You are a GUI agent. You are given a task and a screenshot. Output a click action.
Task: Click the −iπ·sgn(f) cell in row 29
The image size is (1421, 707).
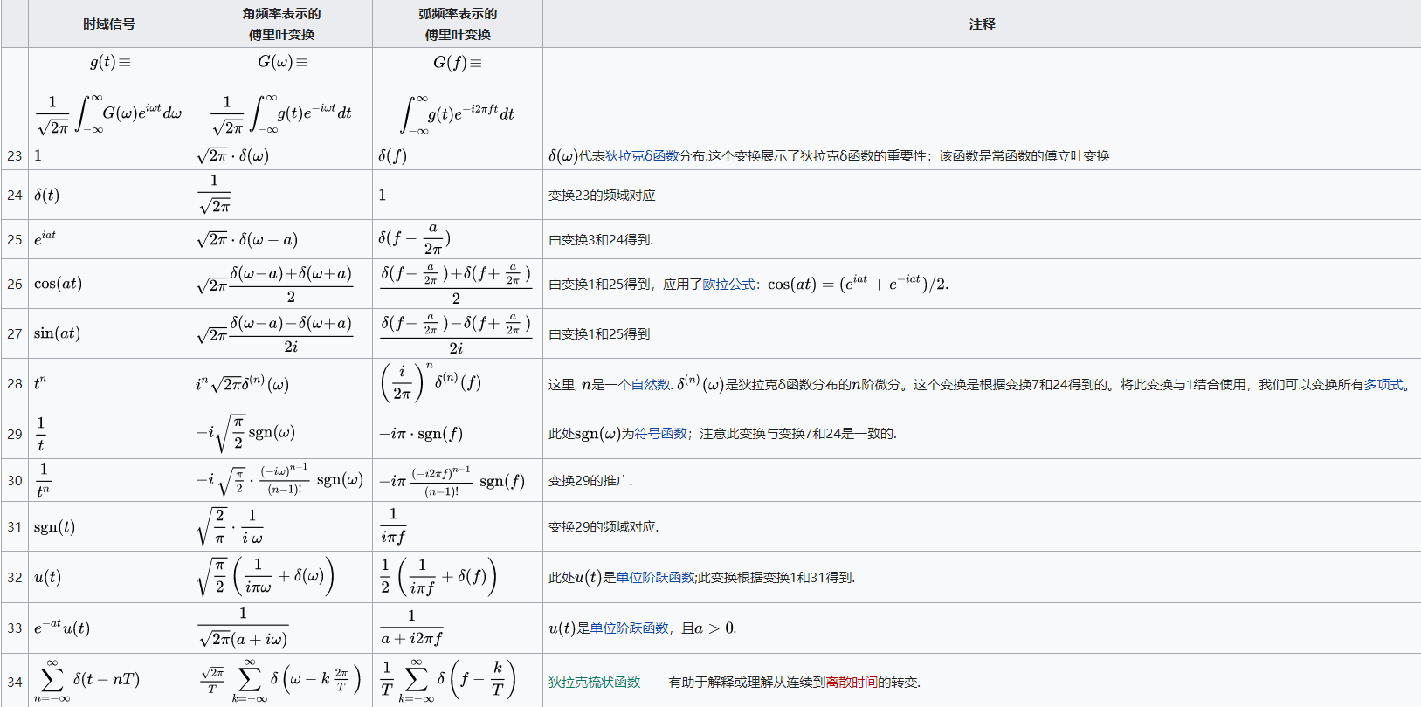(x=458, y=434)
